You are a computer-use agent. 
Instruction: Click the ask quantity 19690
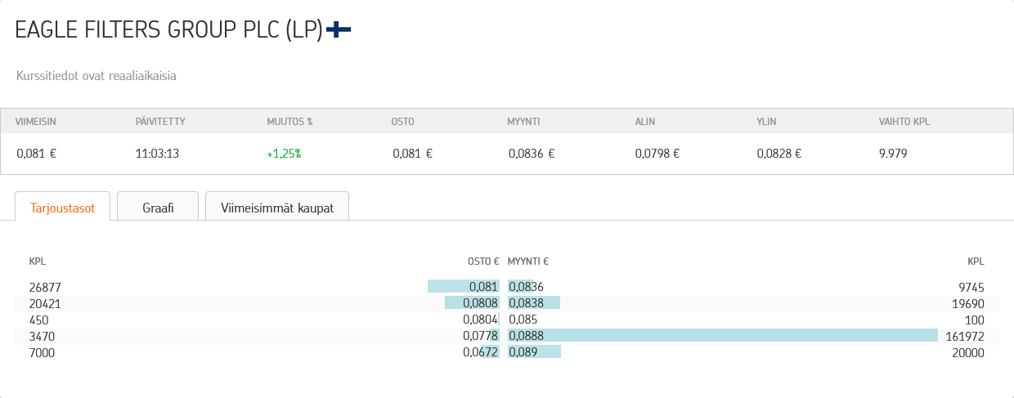967,303
